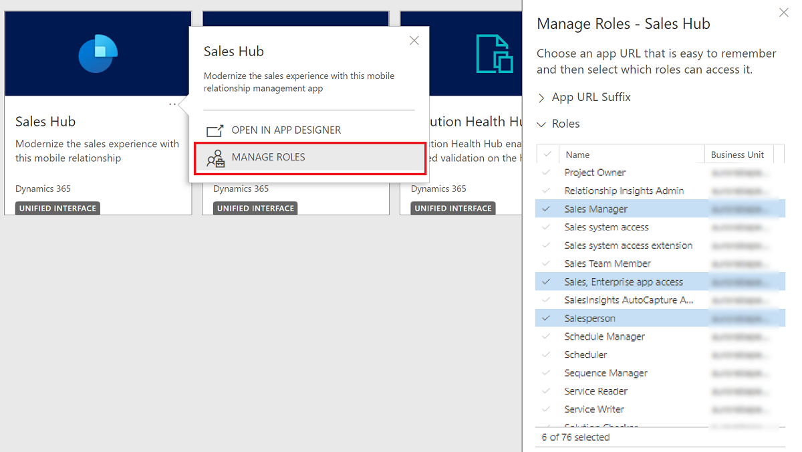Close the Manage Roles panel
Image resolution: width=802 pixels, height=452 pixels.
click(784, 13)
